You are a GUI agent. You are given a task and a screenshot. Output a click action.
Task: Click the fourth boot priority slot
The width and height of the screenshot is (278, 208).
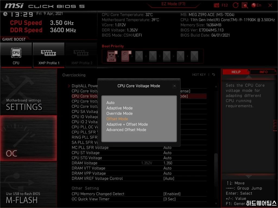[153, 56]
